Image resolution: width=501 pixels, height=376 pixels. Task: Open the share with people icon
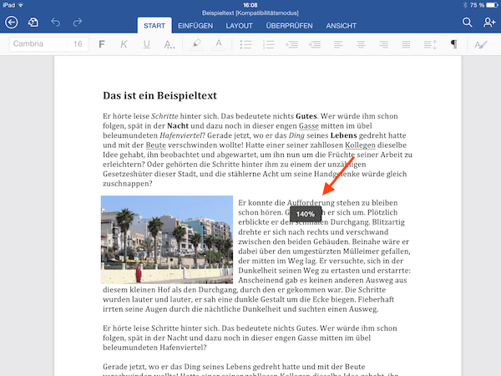489,23
